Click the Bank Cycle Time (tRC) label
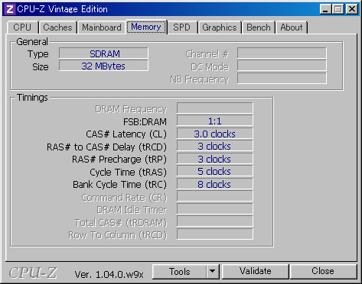 (x=119, y=185)
